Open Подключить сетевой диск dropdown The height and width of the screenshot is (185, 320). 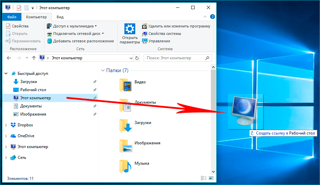pyautogui.click(x=76, y=34)
